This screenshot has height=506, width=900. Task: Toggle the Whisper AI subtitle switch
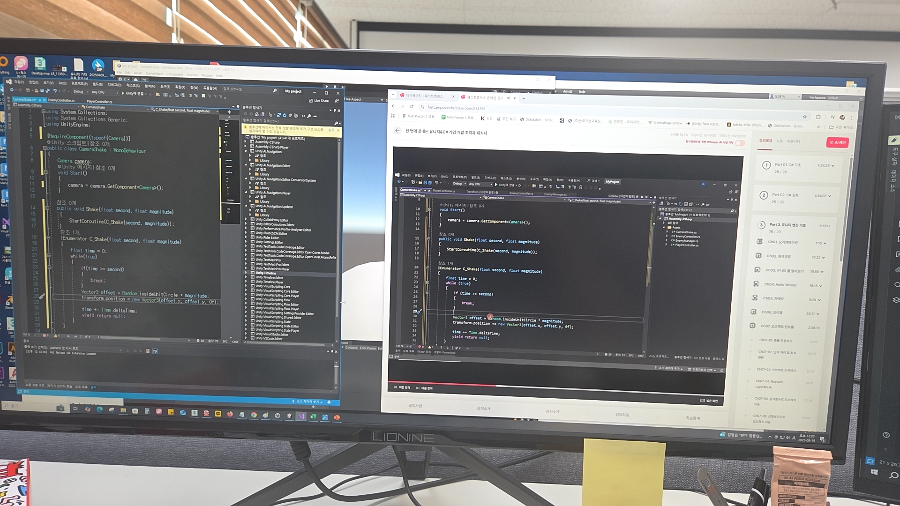click(x=740, y=142)
